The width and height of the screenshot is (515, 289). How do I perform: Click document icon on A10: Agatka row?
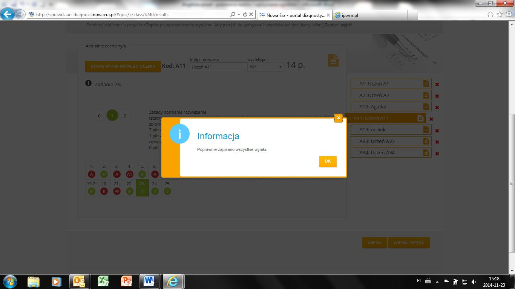click(x=426, y=106)
